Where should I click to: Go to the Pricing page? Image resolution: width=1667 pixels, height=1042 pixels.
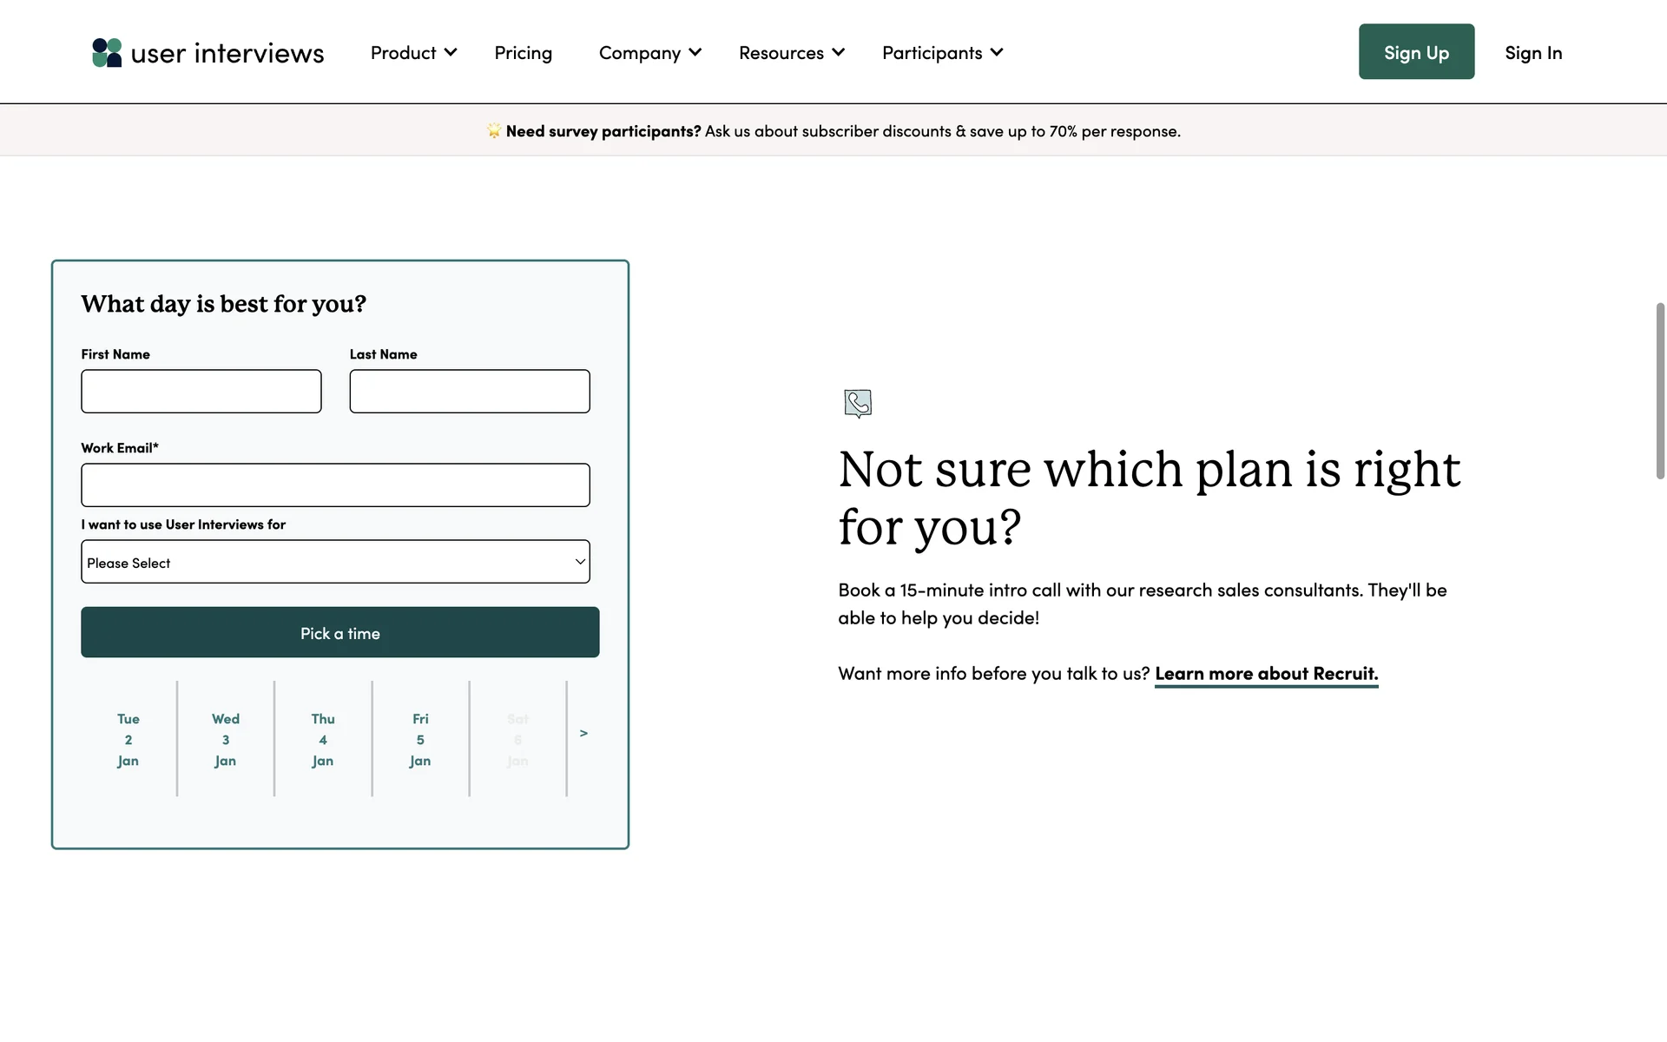[x=523, y=53]
